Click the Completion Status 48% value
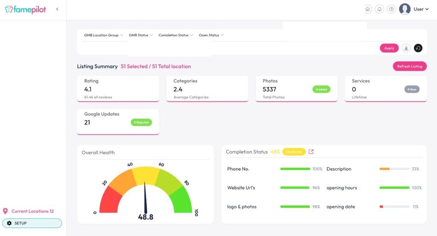Image resolution: width=437 pixels, height=236 pixels. (x=275, y=152)
